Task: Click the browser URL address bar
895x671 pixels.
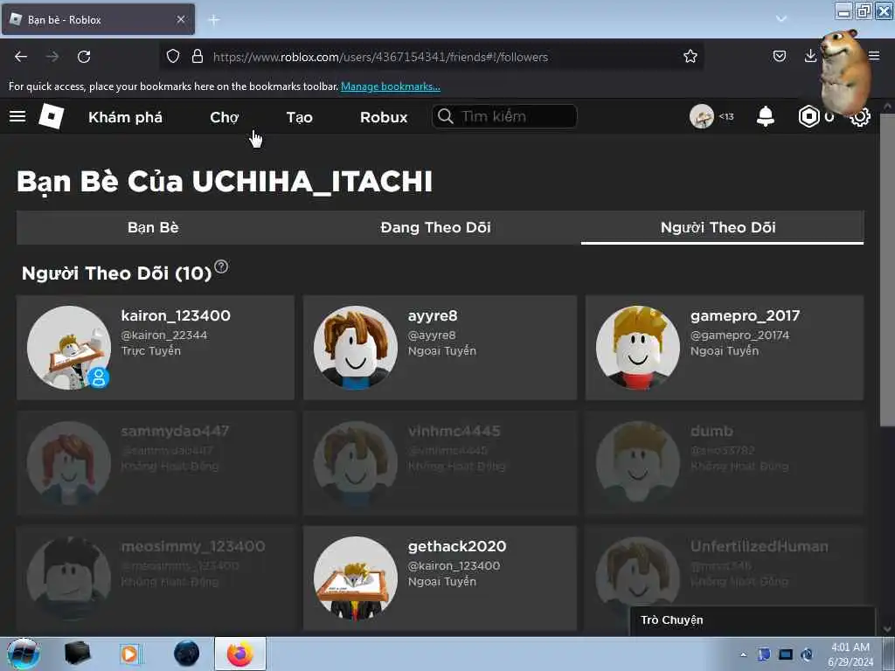Action: [x=431, y=57]
